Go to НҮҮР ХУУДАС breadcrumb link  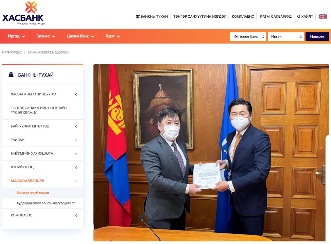[12, 52]
